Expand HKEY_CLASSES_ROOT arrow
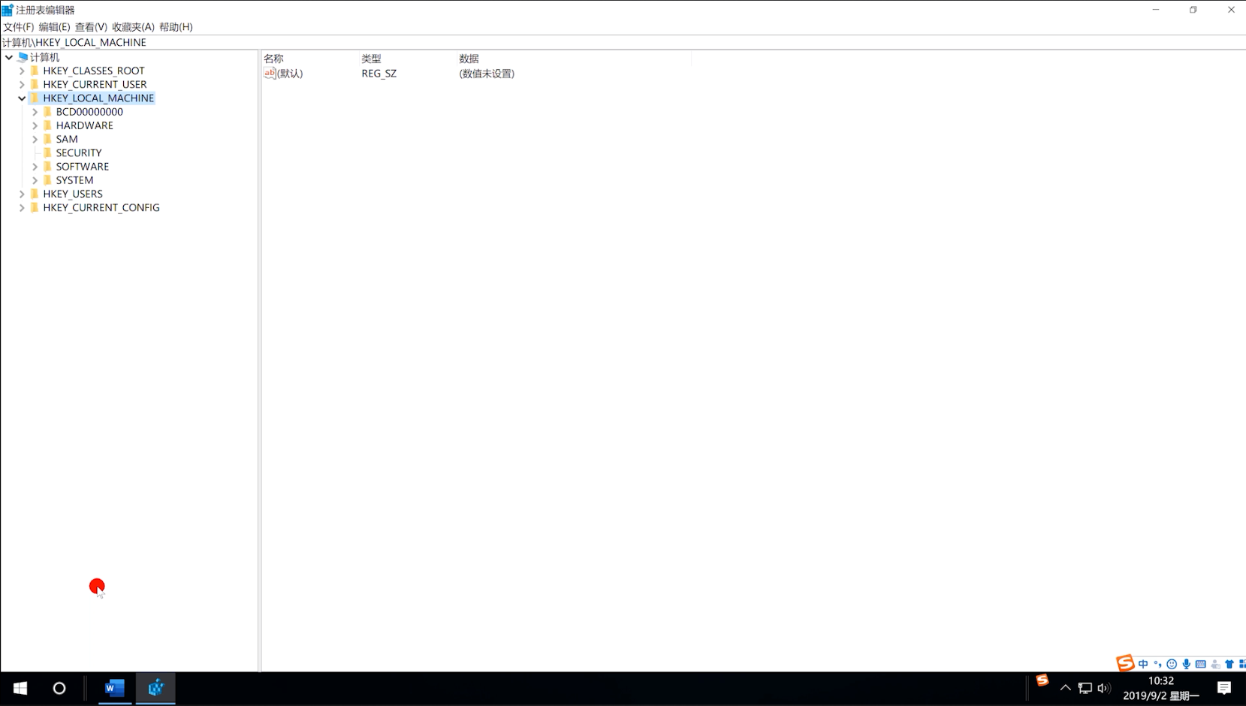The width and height of the screenshot is (1246, 706). [x=22, y=71]
